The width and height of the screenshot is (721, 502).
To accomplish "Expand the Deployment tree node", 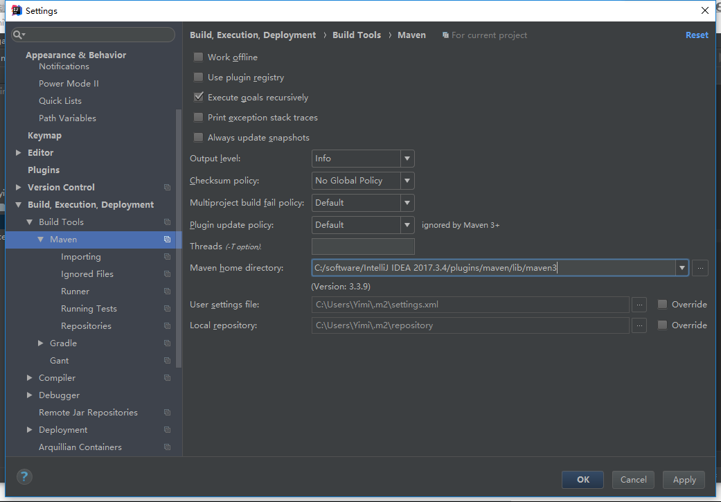I will point(29,430).
